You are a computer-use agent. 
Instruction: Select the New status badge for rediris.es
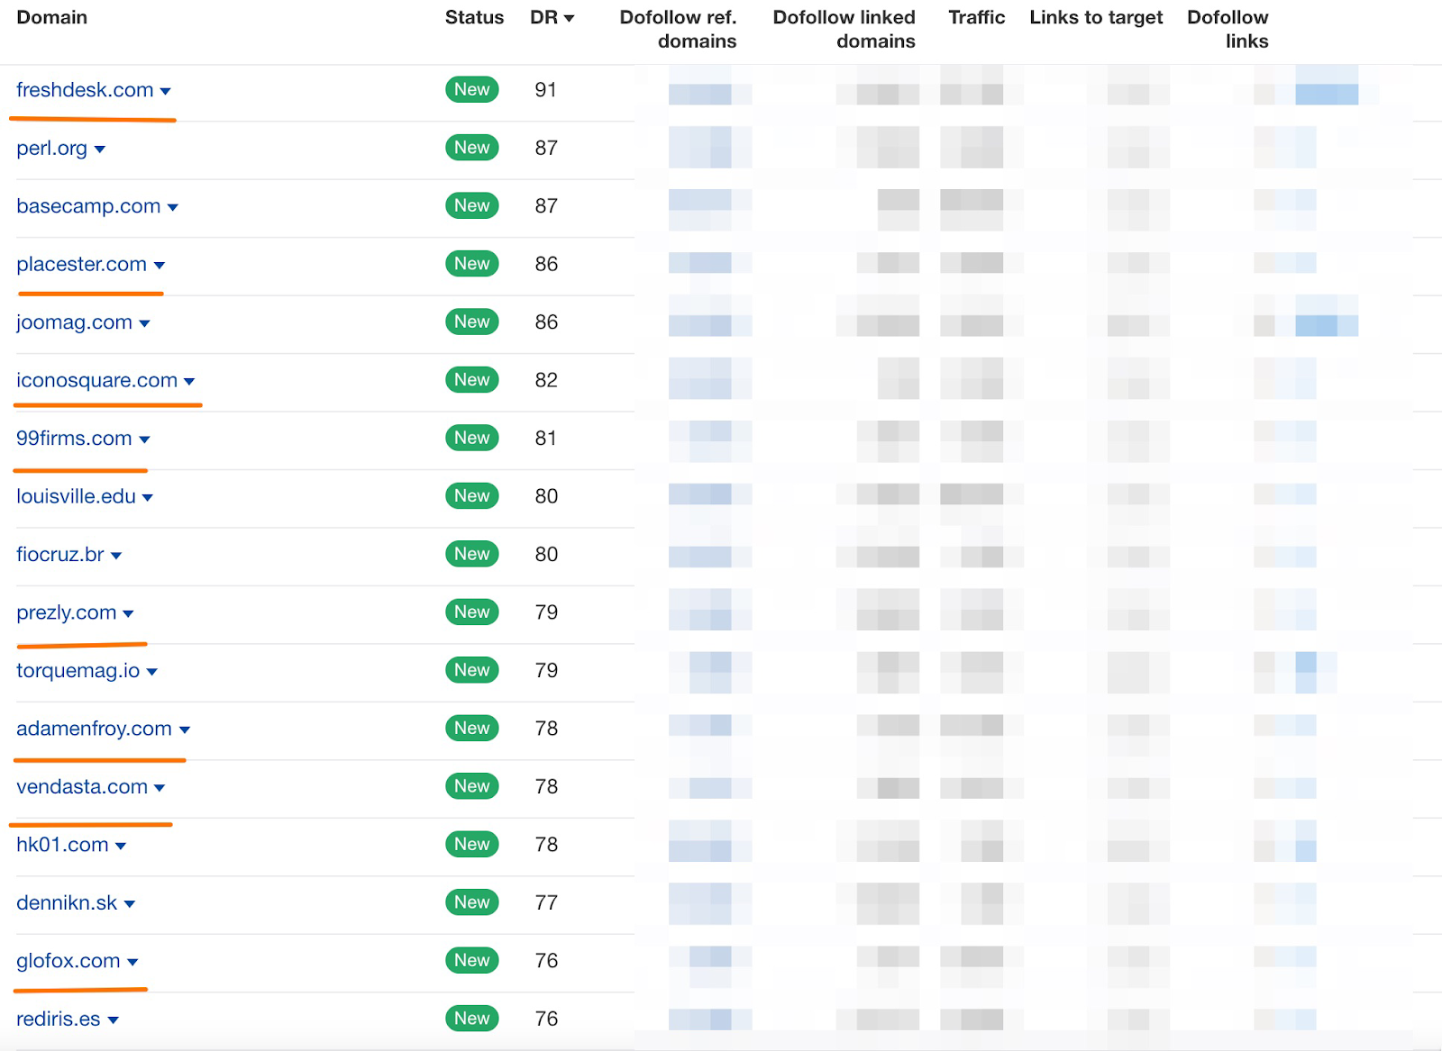coord(472,1019)
